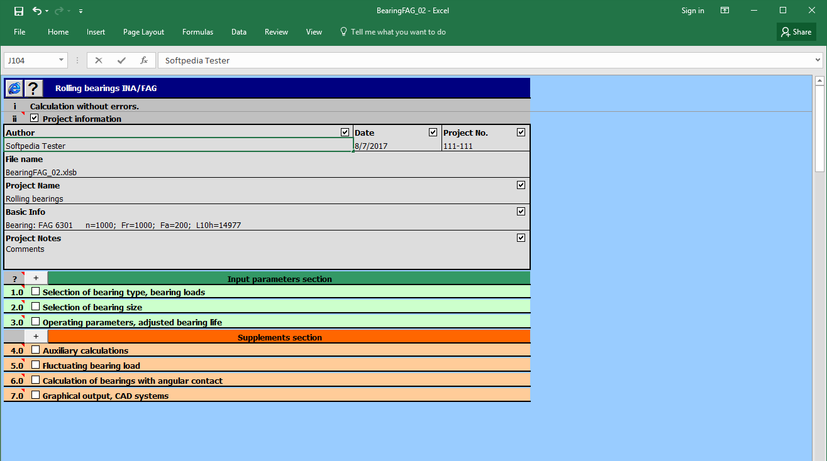The height and width of the screenshot is (461, 827).
Task: Select the file name BearingFAG_02.xlsb cell
Action: [x=267, y=172]
